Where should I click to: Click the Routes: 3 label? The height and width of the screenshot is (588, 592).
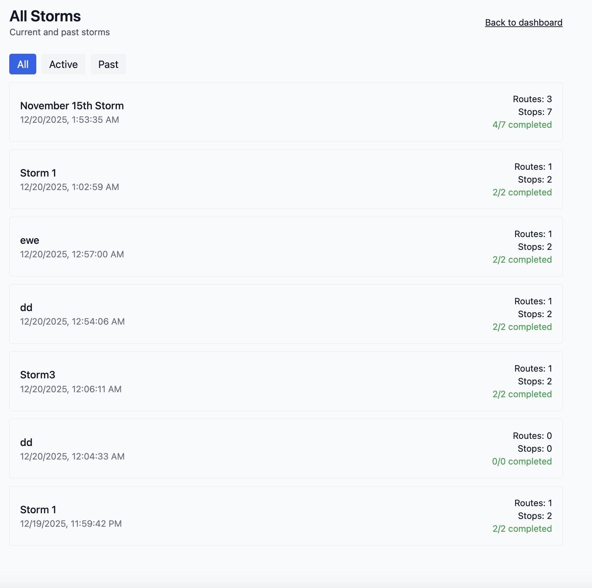[x=532, y=99]
